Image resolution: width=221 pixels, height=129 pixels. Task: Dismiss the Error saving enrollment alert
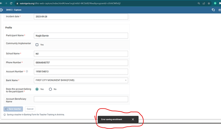133,119
